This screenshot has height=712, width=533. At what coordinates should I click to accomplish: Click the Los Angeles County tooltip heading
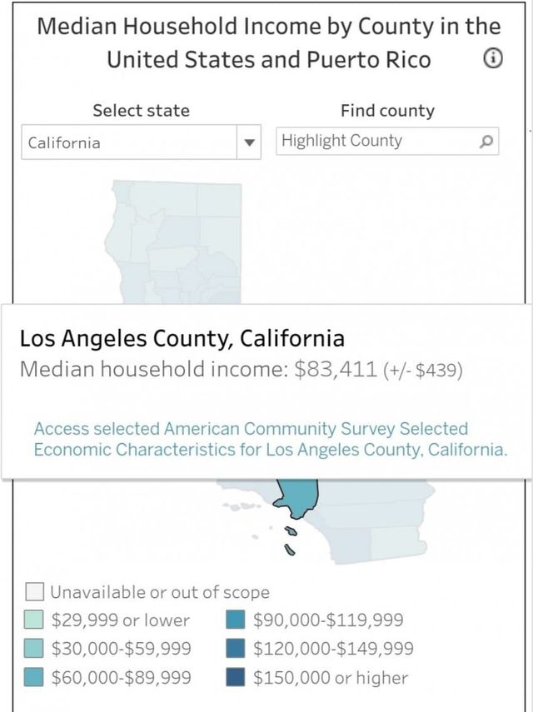[x=182, y=338]
